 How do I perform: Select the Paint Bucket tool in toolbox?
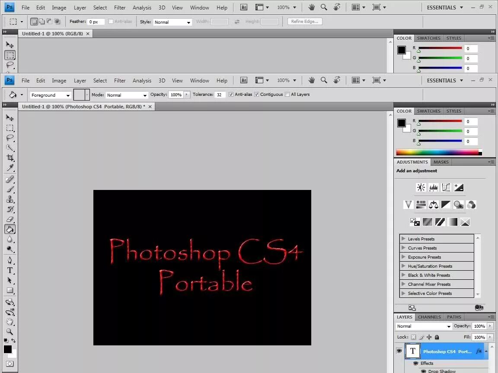coord(10,229)
